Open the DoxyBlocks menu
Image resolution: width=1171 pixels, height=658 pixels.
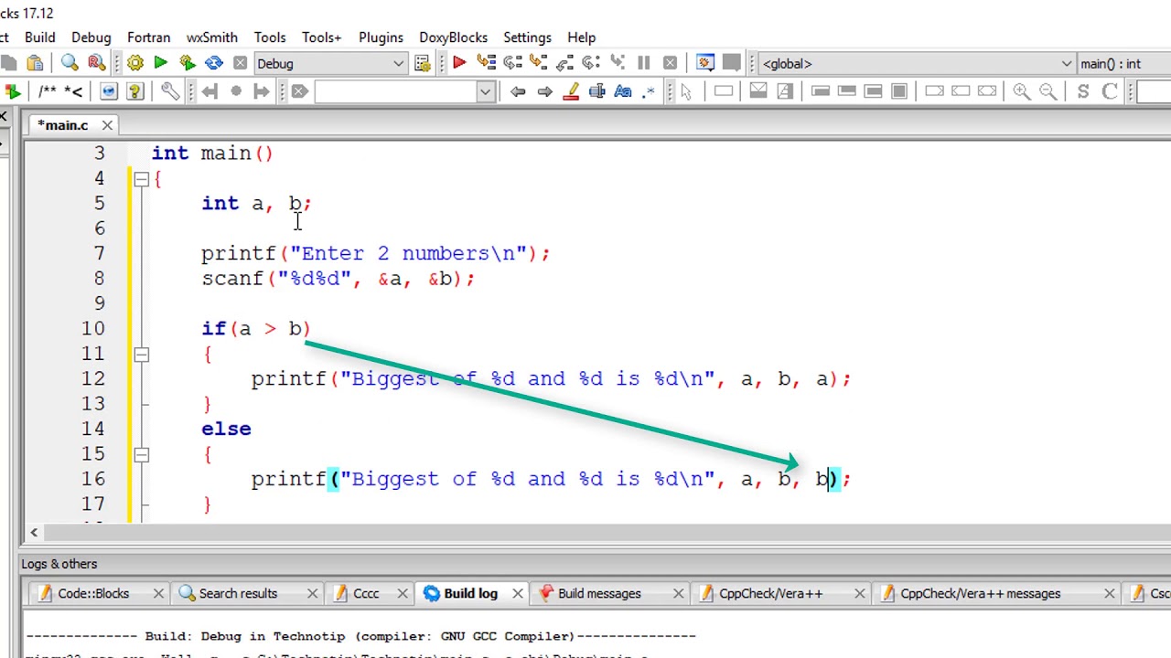pos(454,37)
